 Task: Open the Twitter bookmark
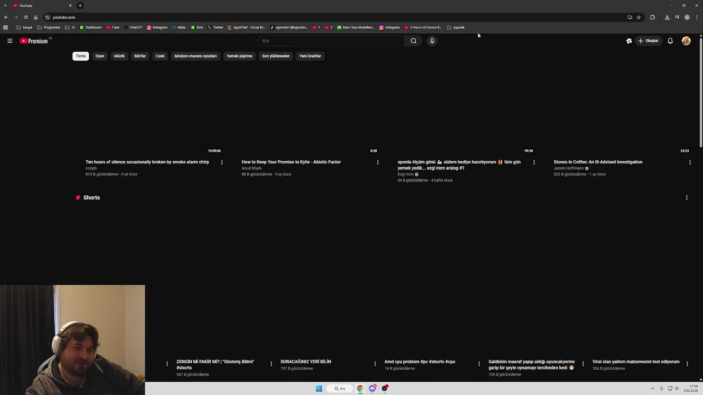[x=215, y=27]
